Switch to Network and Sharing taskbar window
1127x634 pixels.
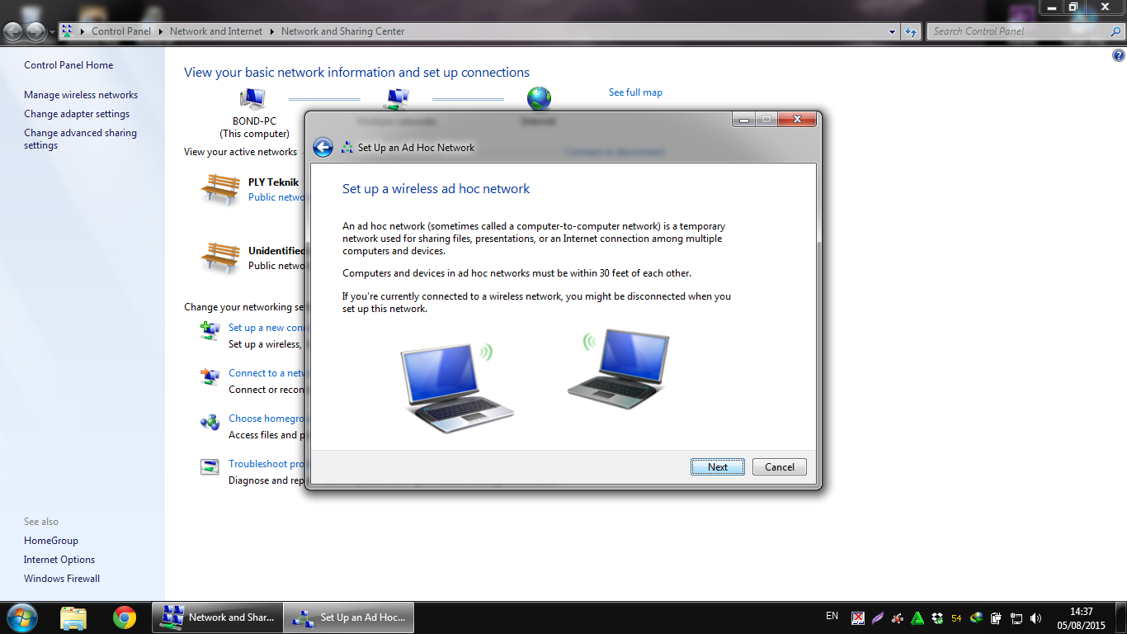point(217,617)
